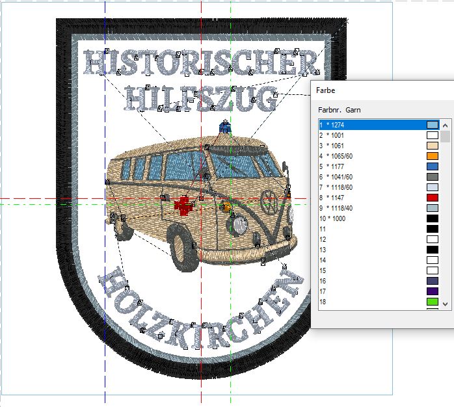This screenshot has width=454, height=407.
Task: Click the HOLZKIRCHEN embroidered text
Action: pyautogui.click(x=201, y=309)
